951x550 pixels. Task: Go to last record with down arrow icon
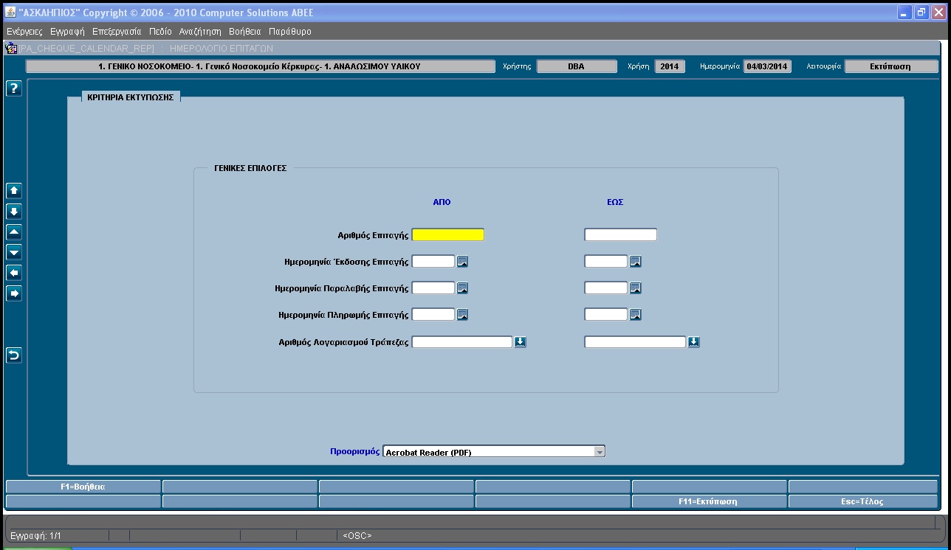point(13,212)
